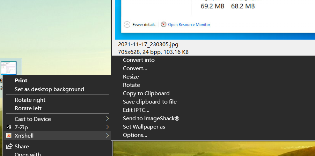Choose Rotate right menu entry

30,100
